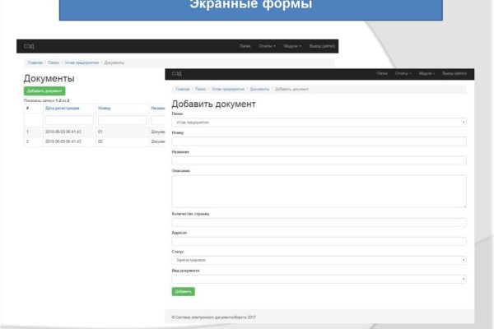The height and width of the screenshot is (329, 494).
Task: Open the Модули menu in the front navbar
Action: click(426, 73)
